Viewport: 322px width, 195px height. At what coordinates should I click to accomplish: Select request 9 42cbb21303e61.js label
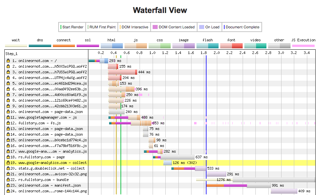pos(50,106)
